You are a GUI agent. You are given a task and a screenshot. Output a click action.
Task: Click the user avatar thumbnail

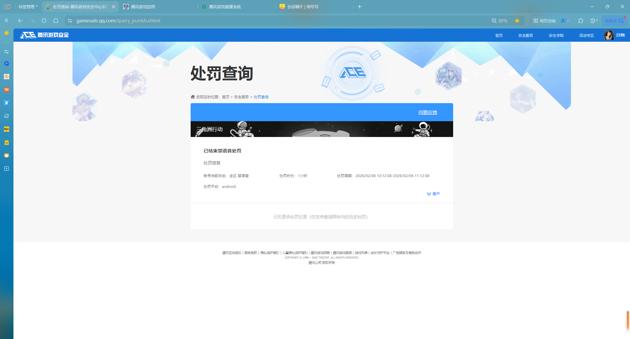[x=609, y=35]
